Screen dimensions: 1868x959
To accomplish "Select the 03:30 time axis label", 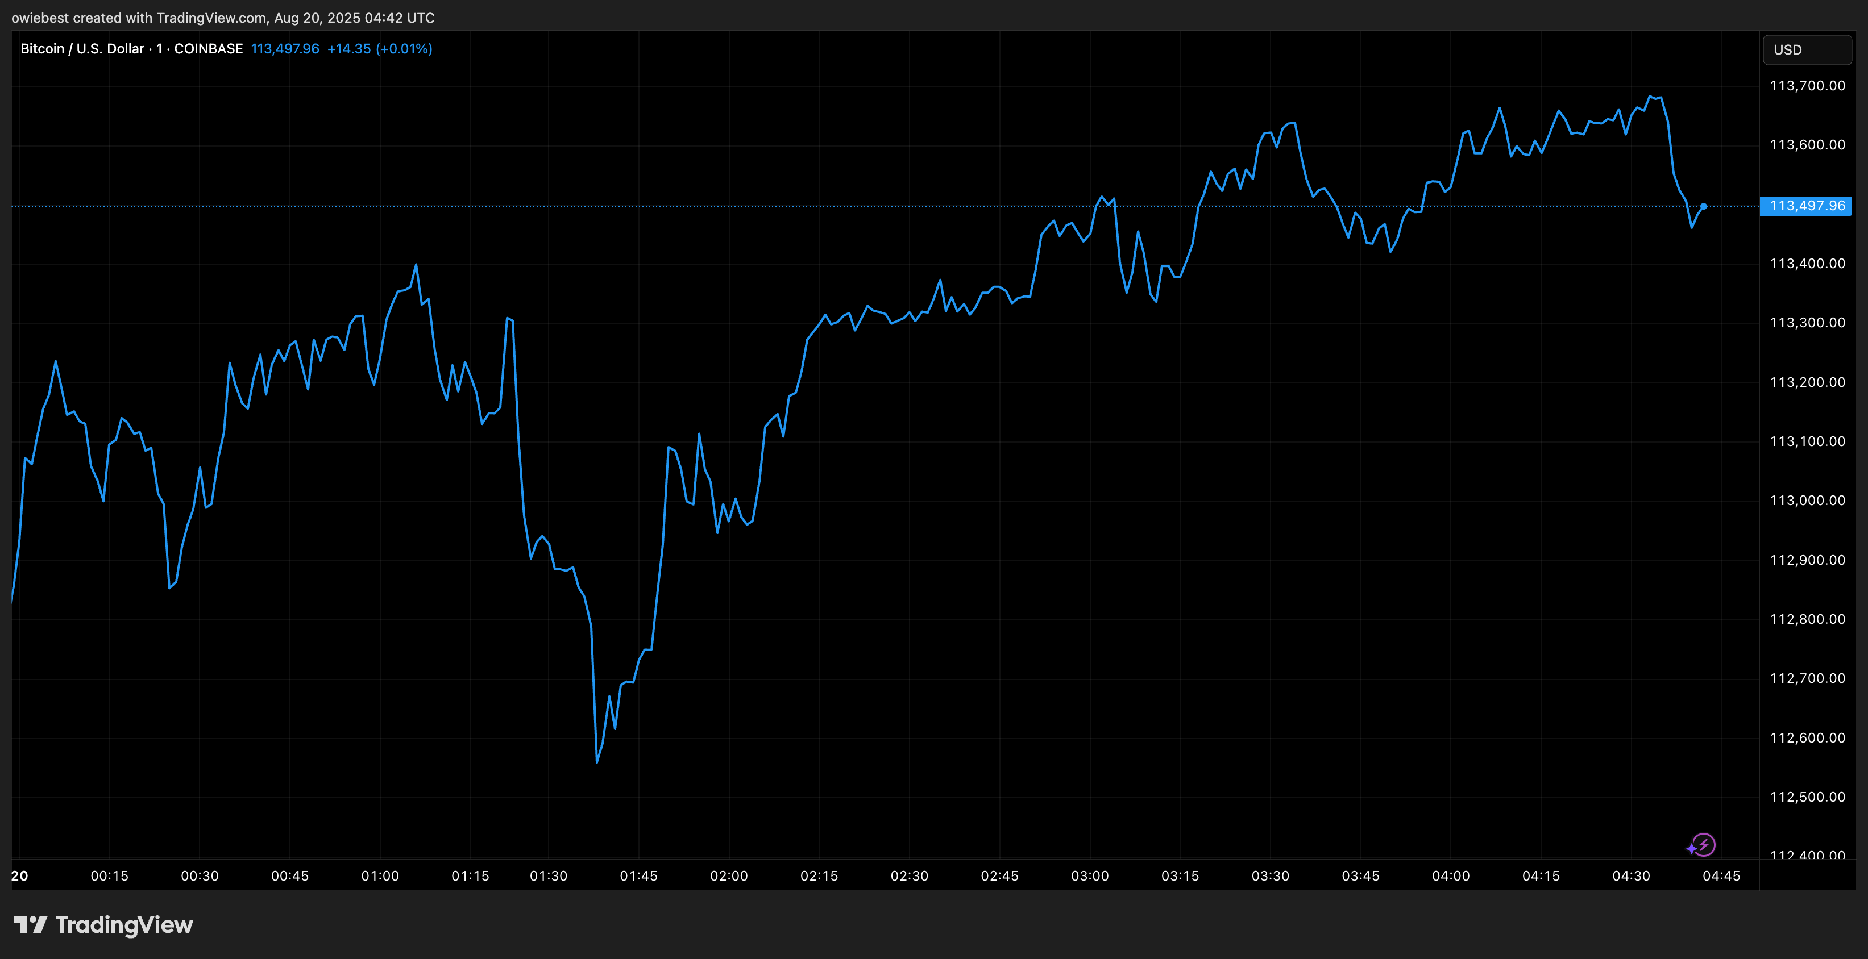I will [1271, 875].
